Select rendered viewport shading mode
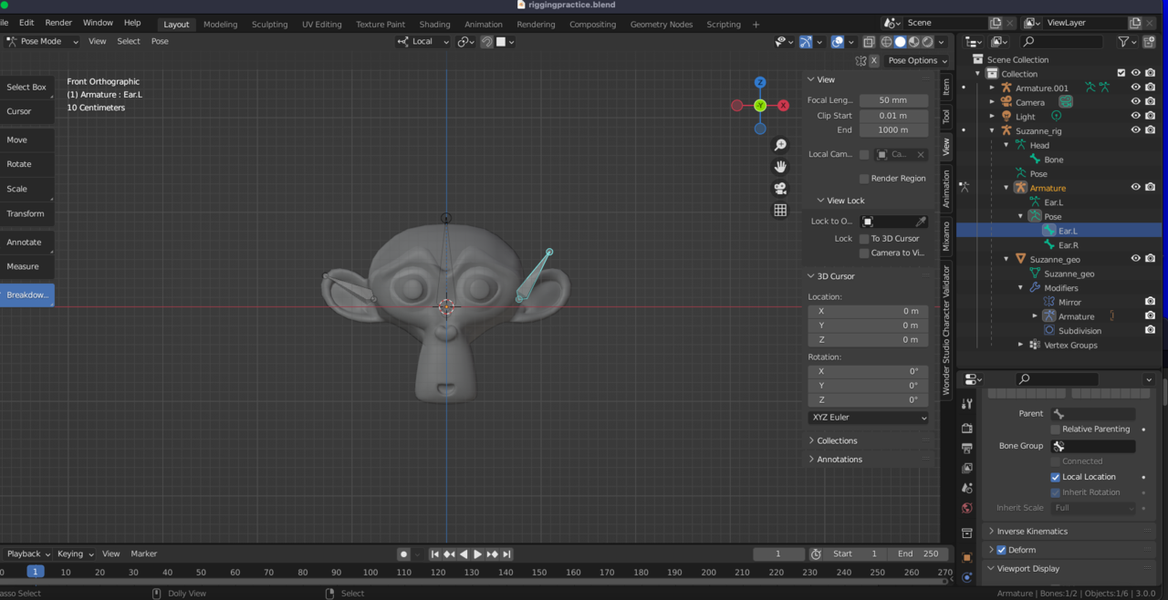1168x600 pixels. point(927,41)
